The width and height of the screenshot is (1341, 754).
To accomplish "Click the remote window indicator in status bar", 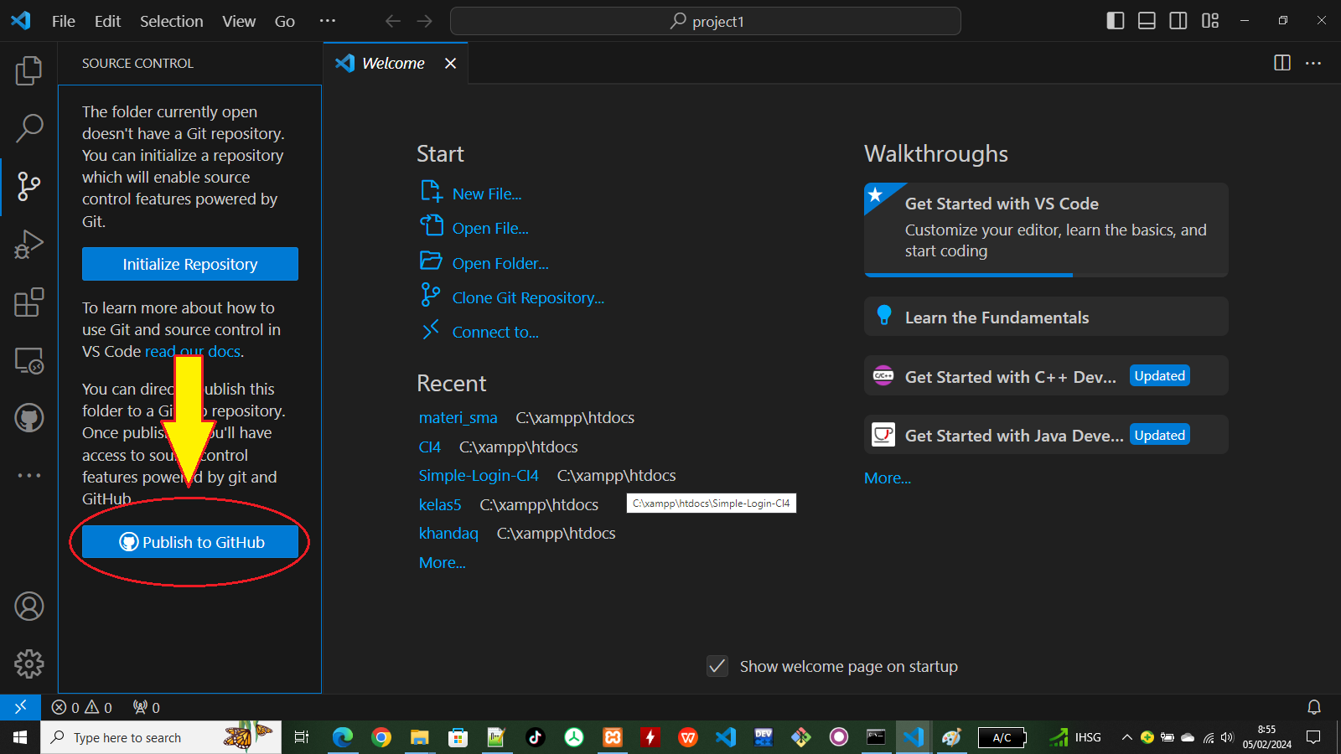I will (20, 707).
